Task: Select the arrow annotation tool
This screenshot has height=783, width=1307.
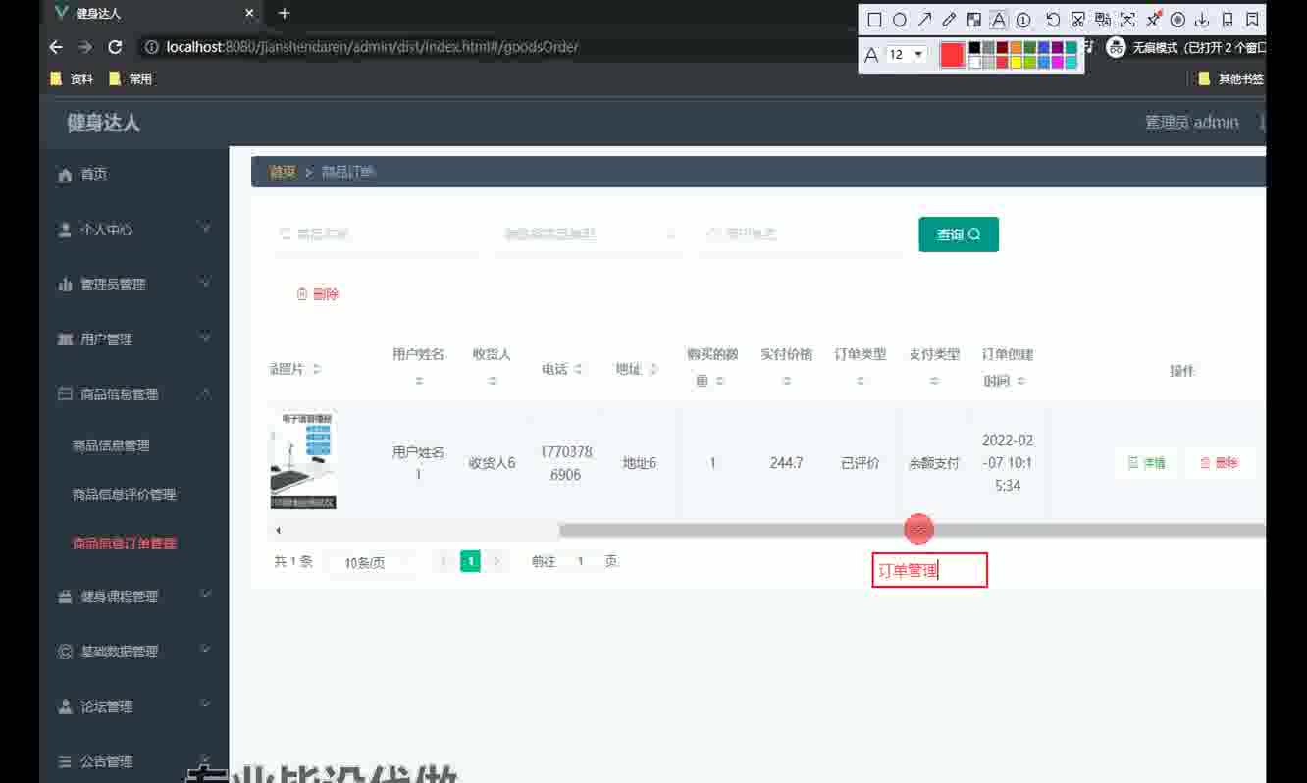Action: [924, 20]
